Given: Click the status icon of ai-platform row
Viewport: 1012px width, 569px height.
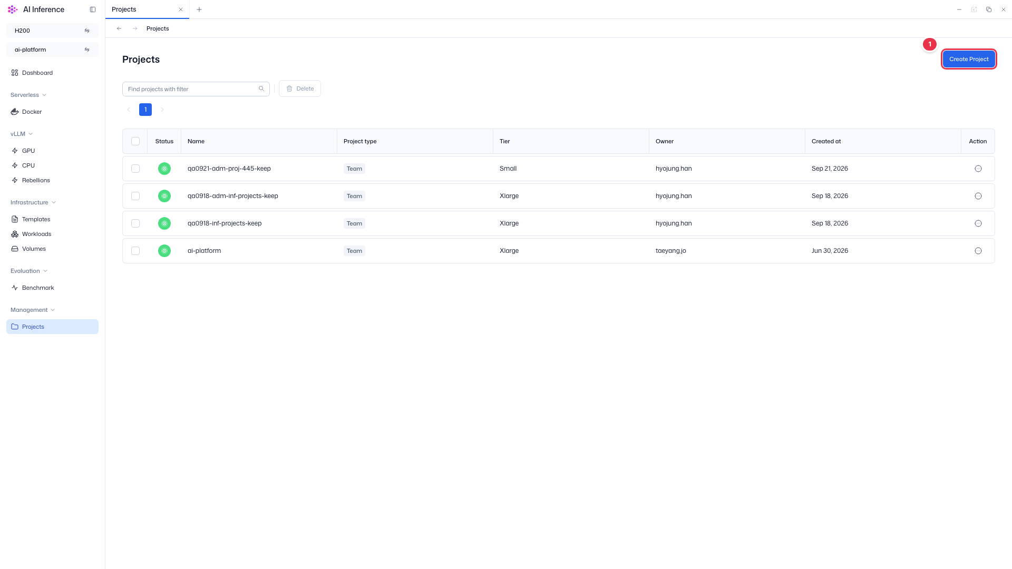Looking at the screenshot, I should [x=164, y=251].
